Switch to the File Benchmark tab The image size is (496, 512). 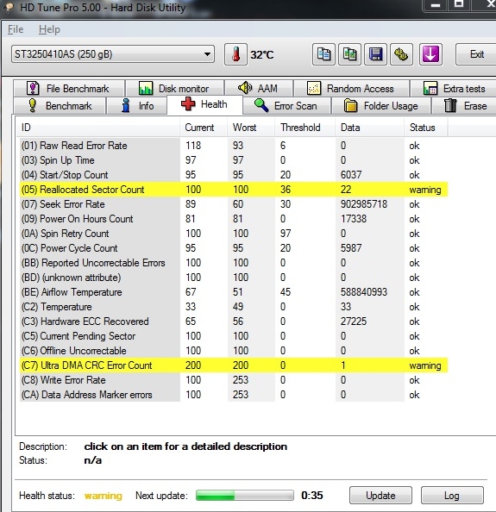pyautogui.click(x=69, y=89)
